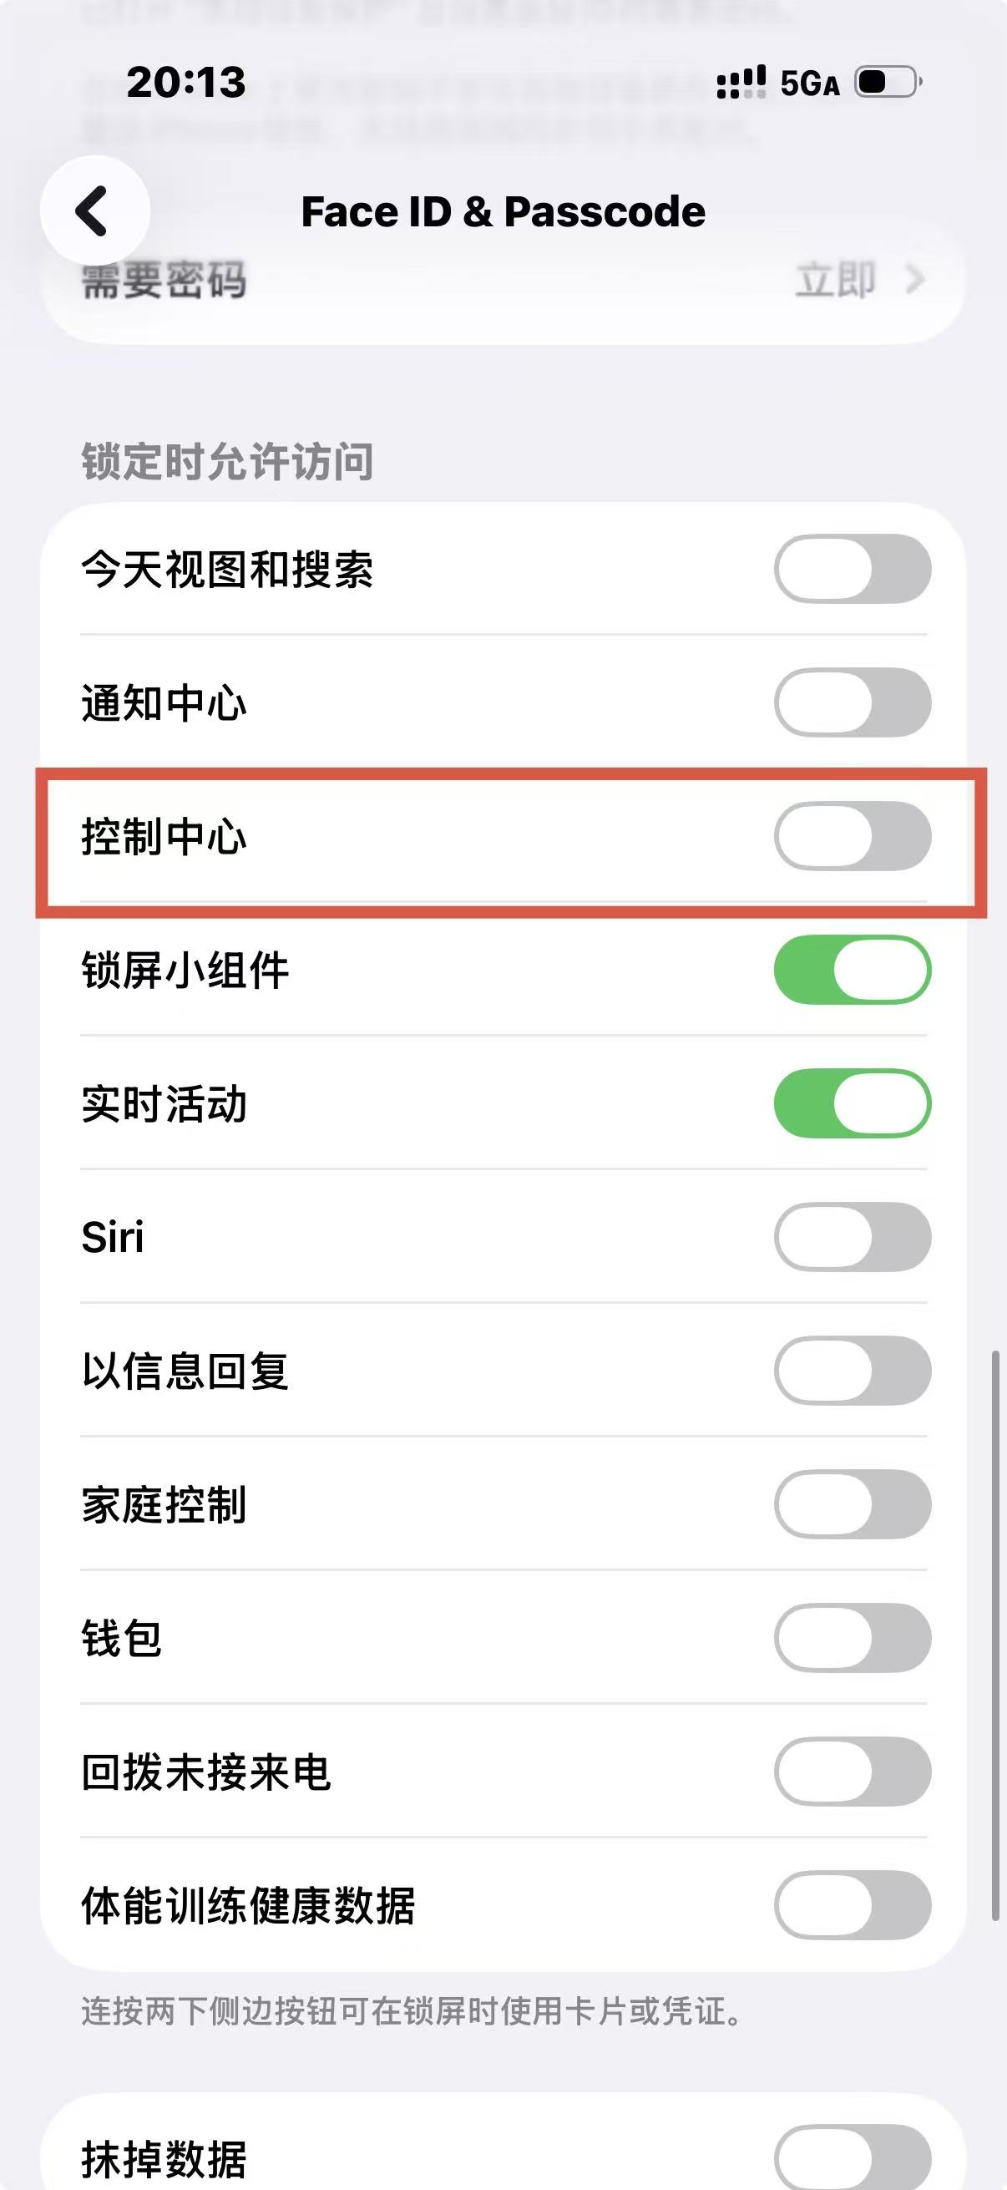Open the 需要密码 chevron arrow
This screenshot has width=1007, height=2190.
(914, 280)
